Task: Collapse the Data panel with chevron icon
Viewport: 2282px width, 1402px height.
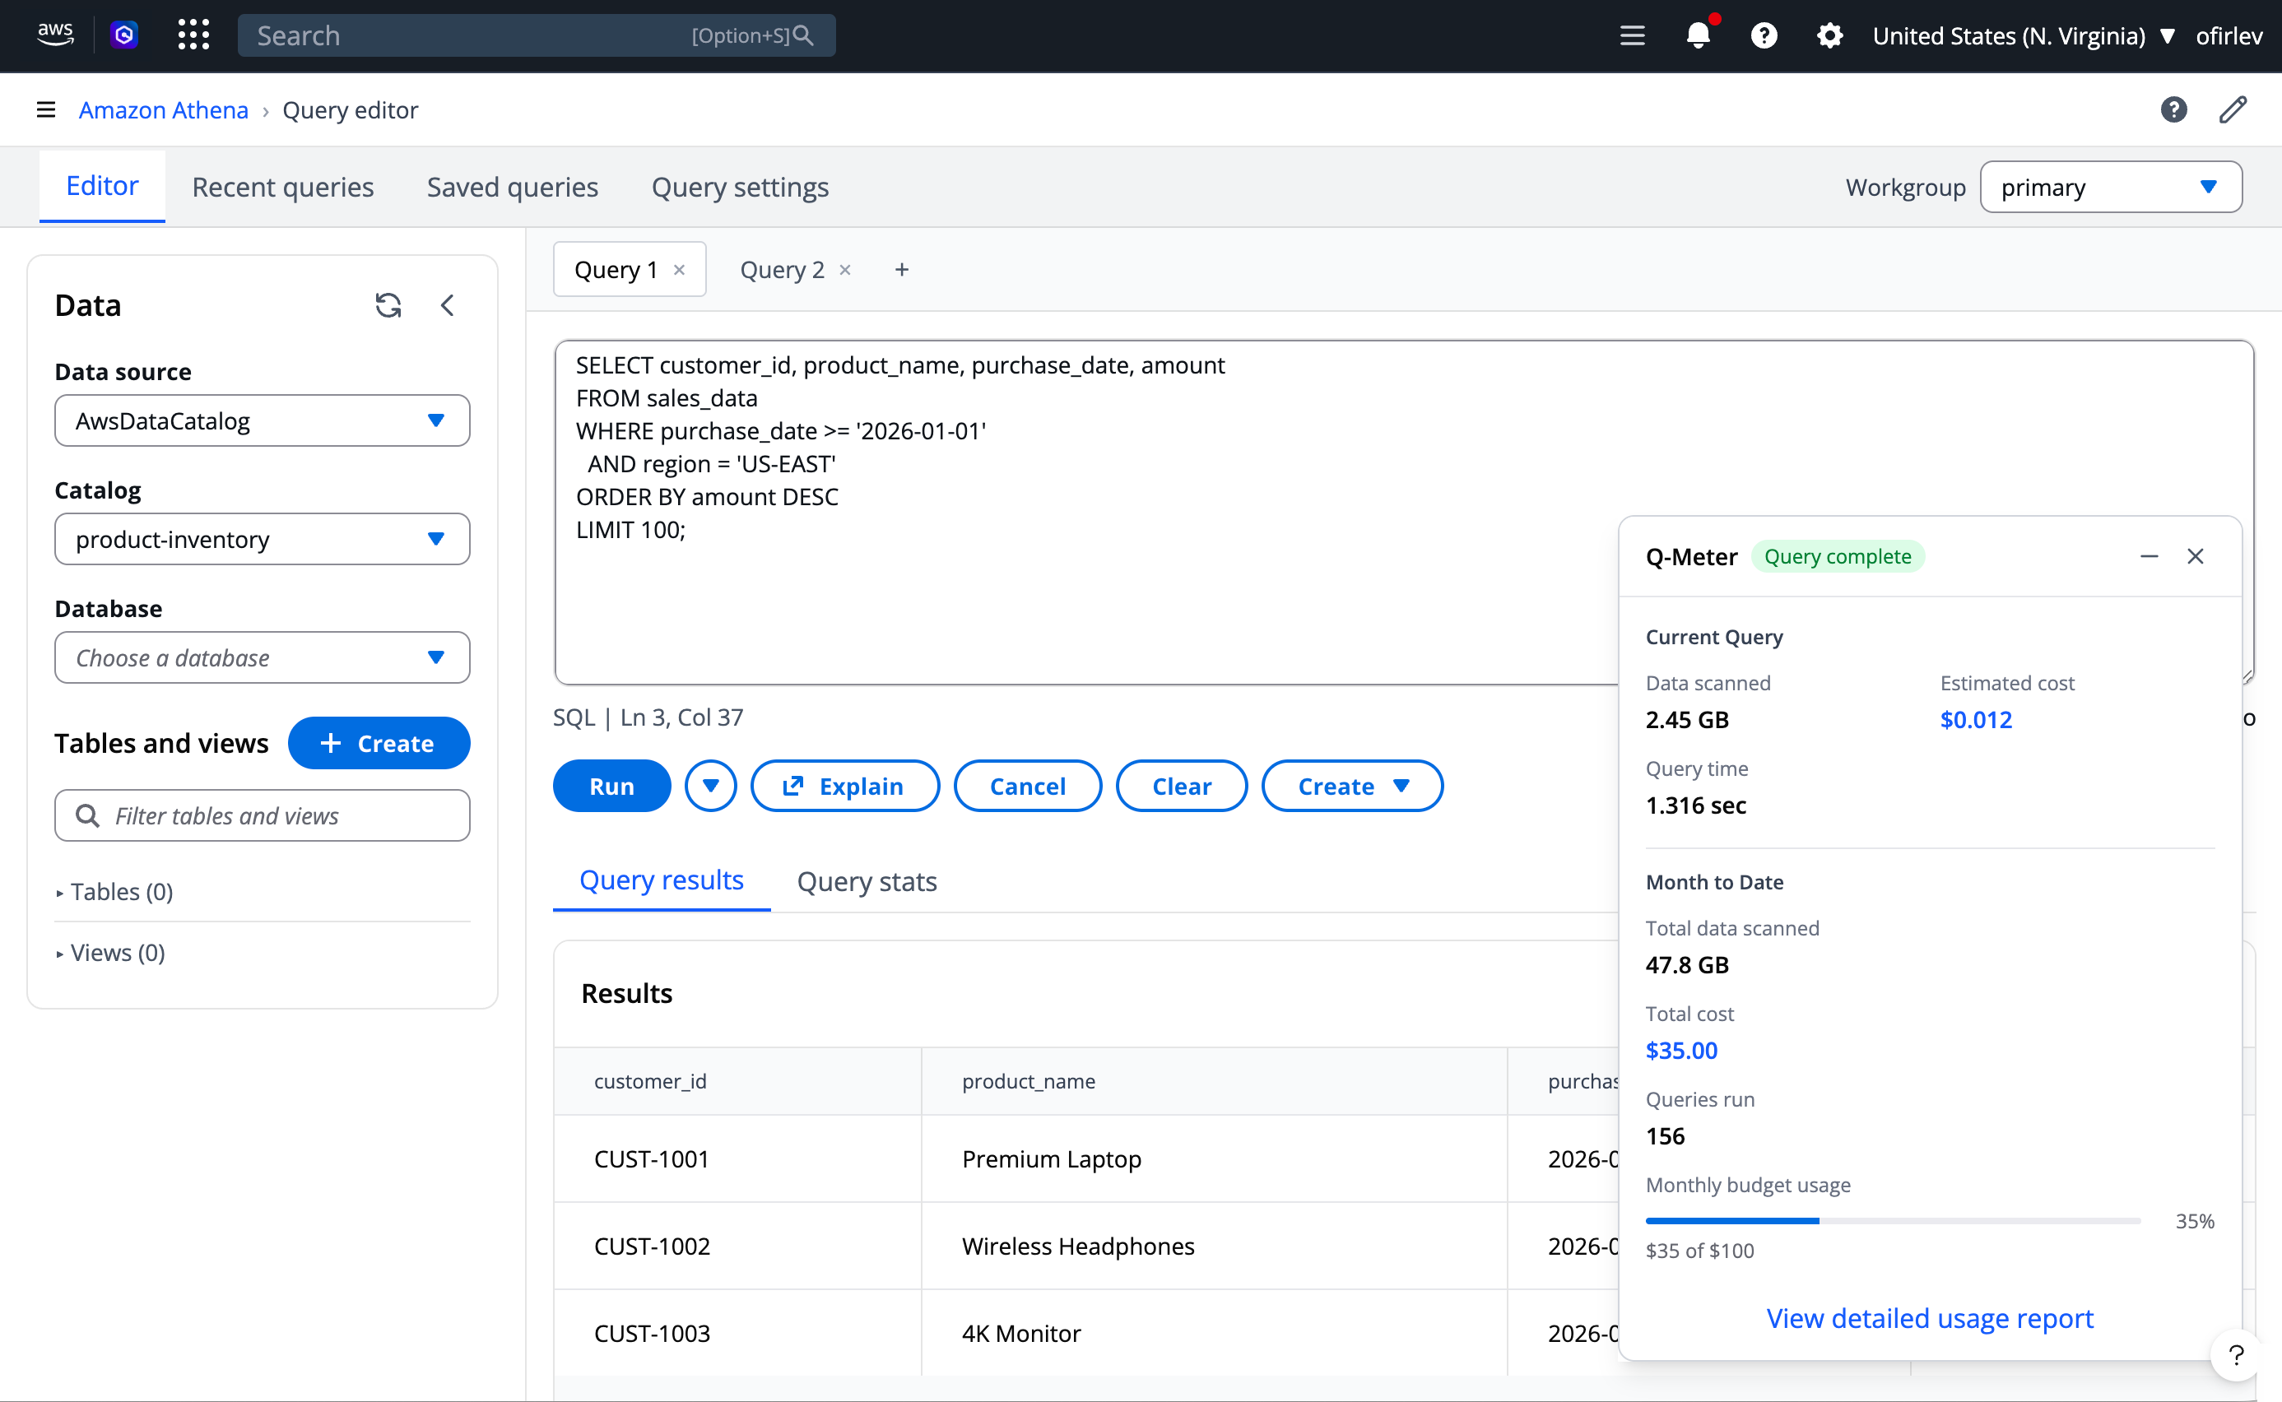Action: pyautogui.click(x=448, y=305)
